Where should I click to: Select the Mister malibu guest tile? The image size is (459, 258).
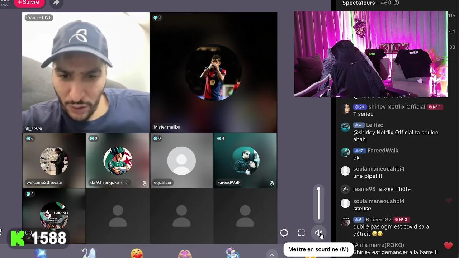pos(213,72)
